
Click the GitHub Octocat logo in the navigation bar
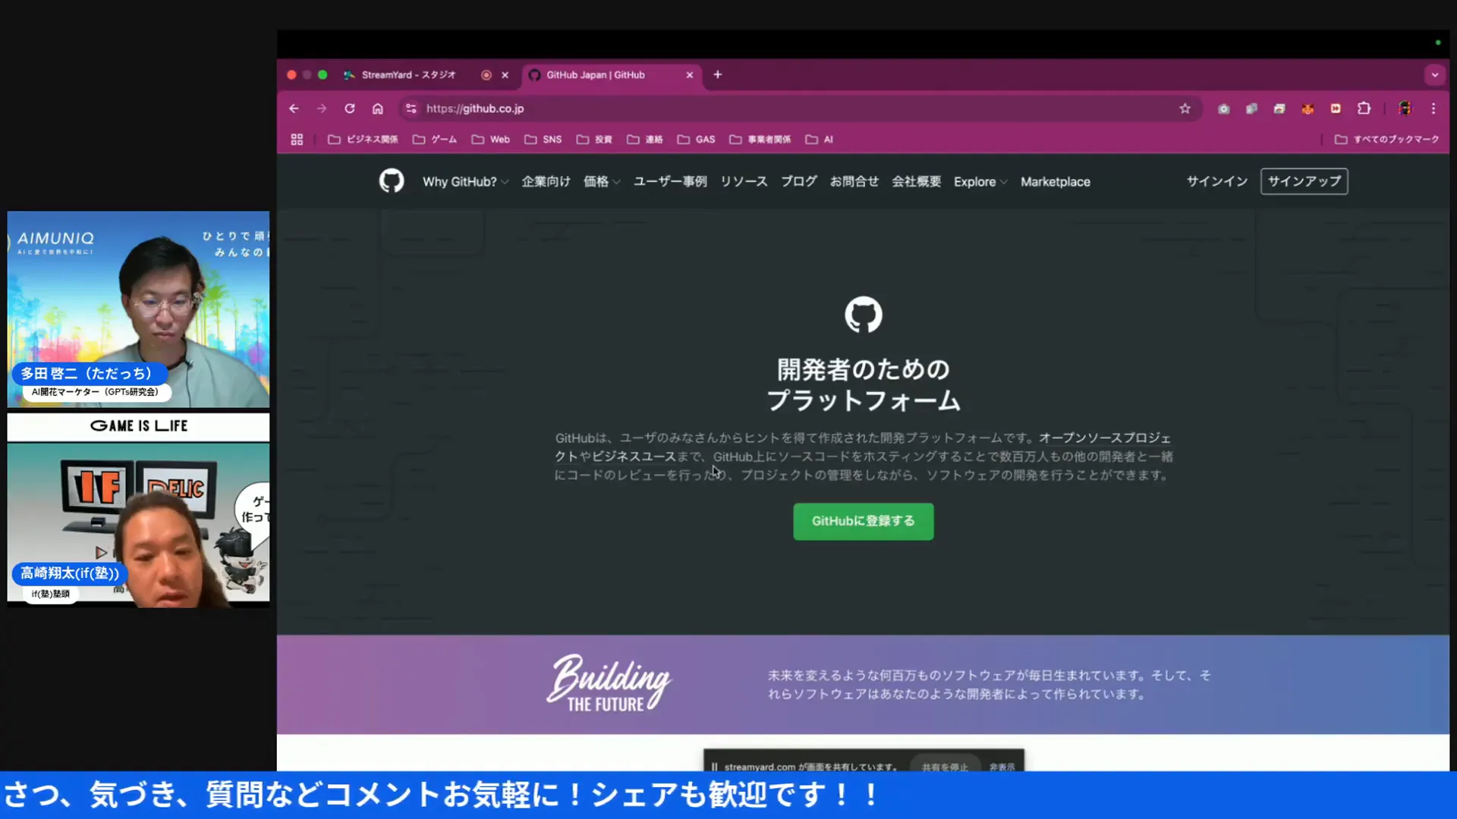pyautogui.click(x=392, y=181)
